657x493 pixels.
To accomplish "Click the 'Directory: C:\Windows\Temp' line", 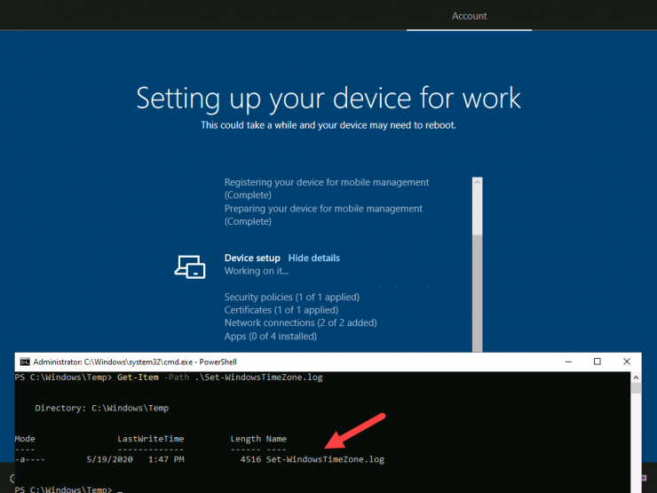I will click(x=102, y=409).
